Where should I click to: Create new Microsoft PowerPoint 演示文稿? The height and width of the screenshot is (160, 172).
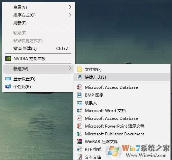122,126
